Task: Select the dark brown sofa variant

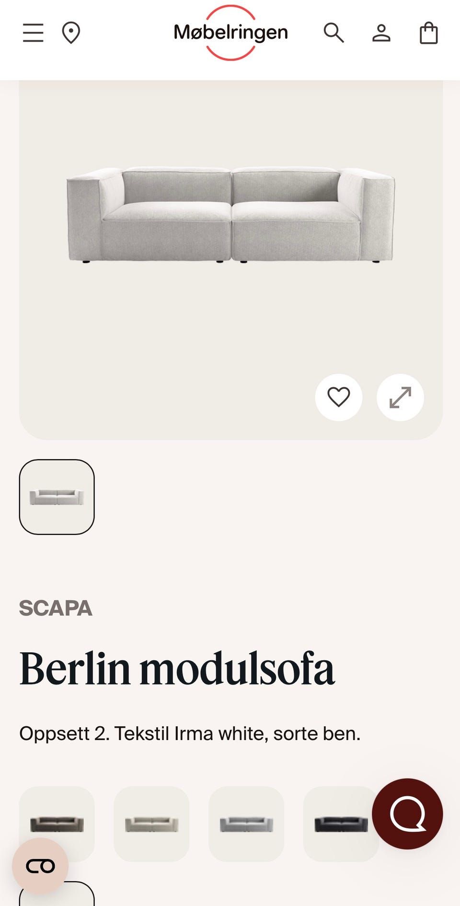Action: click(x=57, y=824)
